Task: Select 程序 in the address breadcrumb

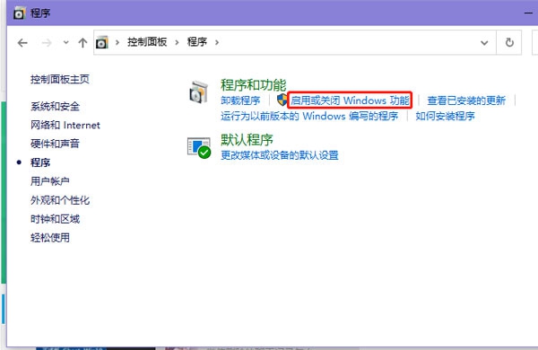Action: pos(197,42)
